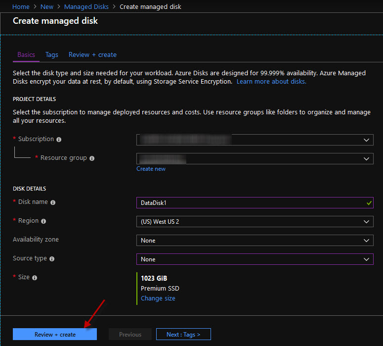Viewport: 383px width, 346px height.
Task: Click the Disk name info icon
Action: click(53, 202)
